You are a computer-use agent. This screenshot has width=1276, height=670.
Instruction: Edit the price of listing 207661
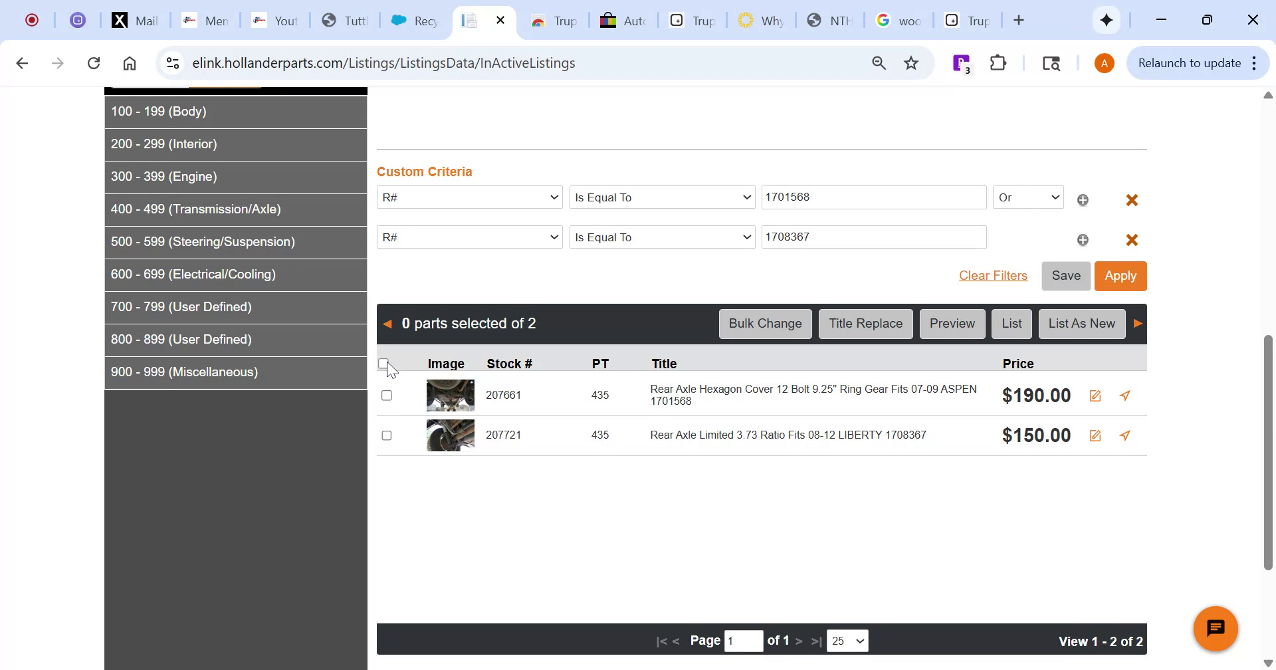coord(1095,395)
